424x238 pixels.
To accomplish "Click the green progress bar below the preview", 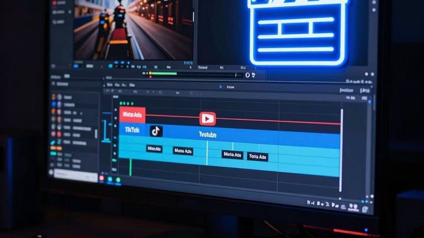I will coord(164,73).
